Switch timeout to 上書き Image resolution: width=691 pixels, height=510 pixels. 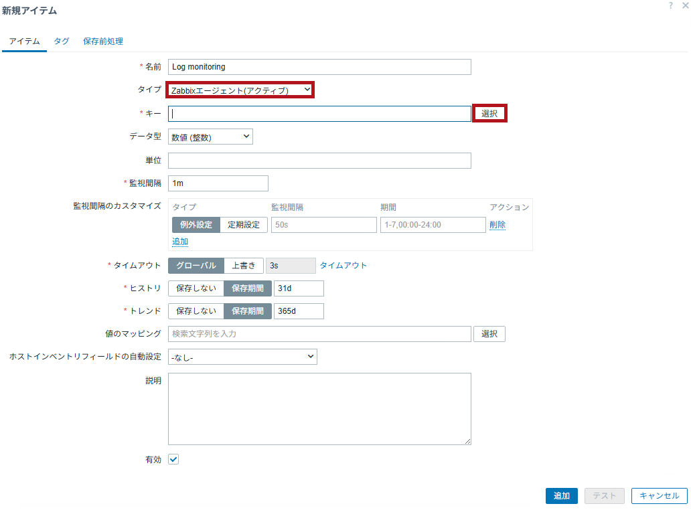(243, 266)
